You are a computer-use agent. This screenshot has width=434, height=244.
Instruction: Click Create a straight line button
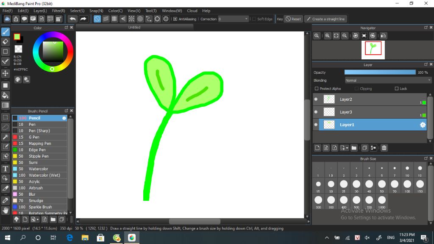coord(326,19)
